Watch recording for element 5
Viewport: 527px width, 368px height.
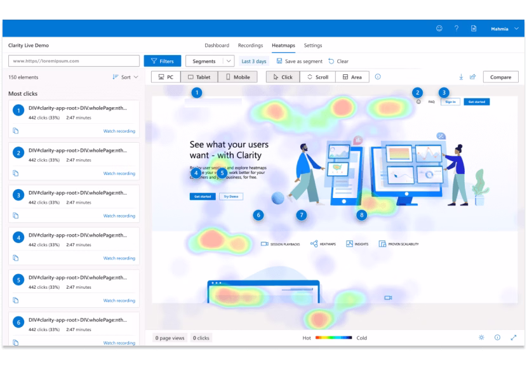(119, 300)
